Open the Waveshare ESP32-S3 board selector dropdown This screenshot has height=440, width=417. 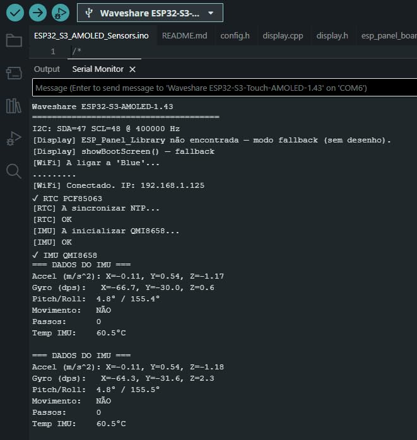(x=150, y=13)
